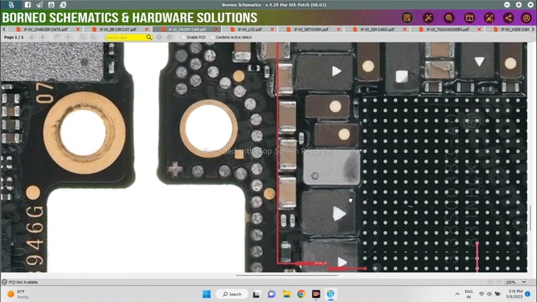Open the 100% zoom level dropdown
Image resolution: width=537 pixels, height=302 pixels.
[516, 282]
